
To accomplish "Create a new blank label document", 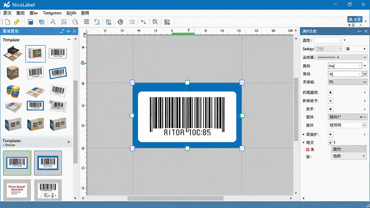I will (x=8, y=22).
